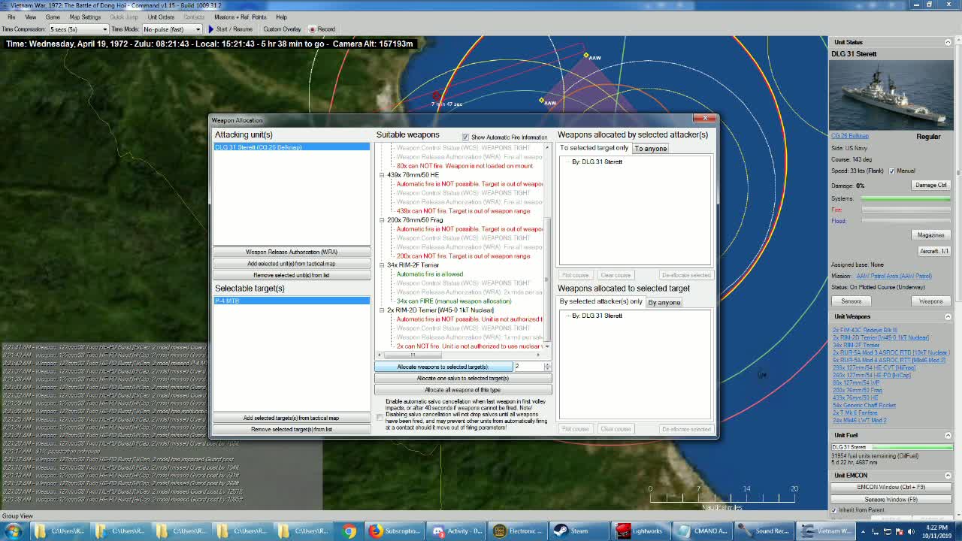Viewport: 962px width, 541px height.
Task: Toggle Inherit from Parent checkbox
Action: [x=834, y=510]
